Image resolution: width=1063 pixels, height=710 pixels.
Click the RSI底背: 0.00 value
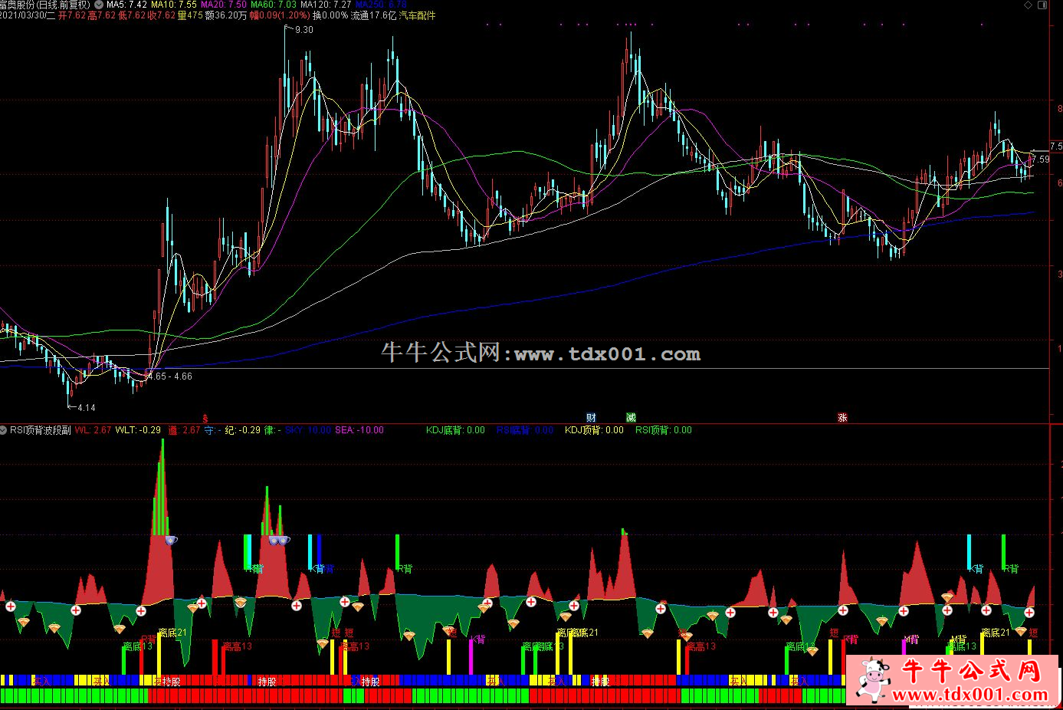(525, 430)
